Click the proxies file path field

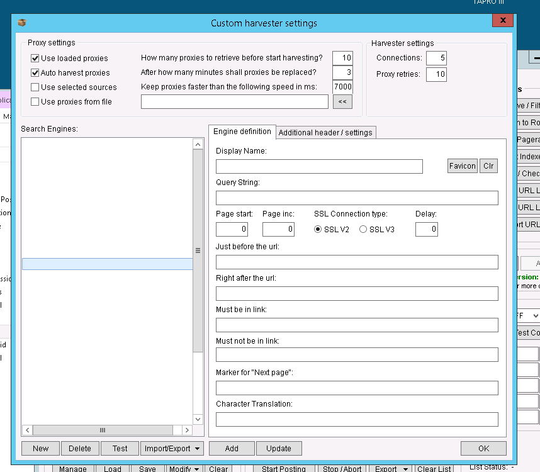pos(235,101)
